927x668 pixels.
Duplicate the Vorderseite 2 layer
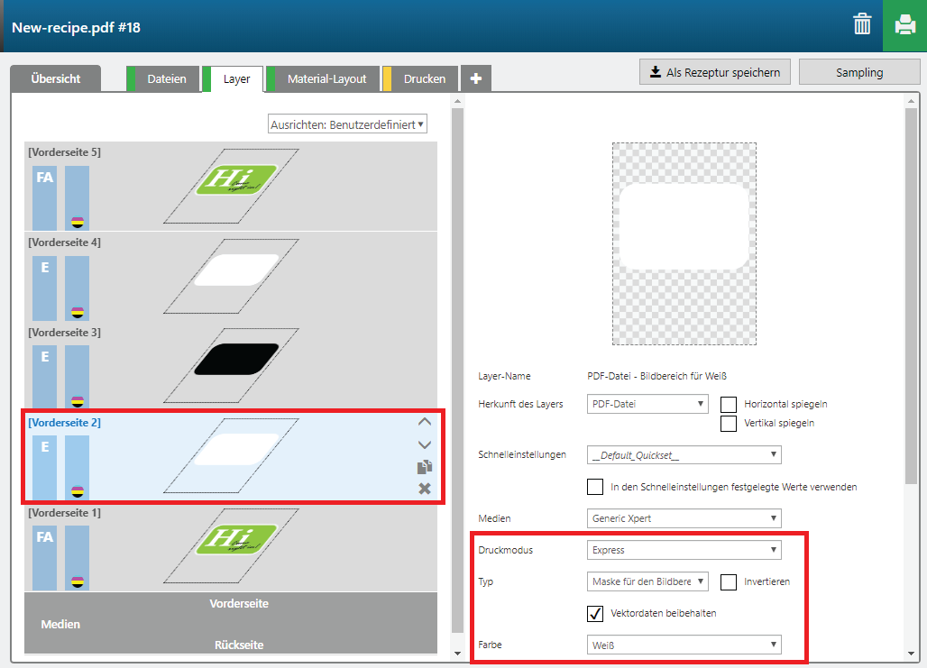click(424, 467)
